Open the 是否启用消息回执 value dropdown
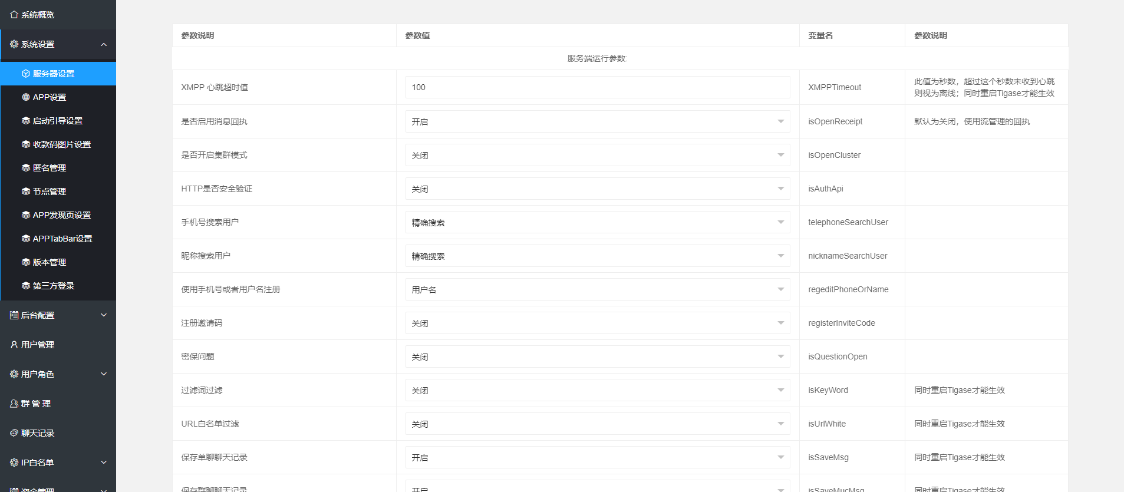 (x=598, y=121)
